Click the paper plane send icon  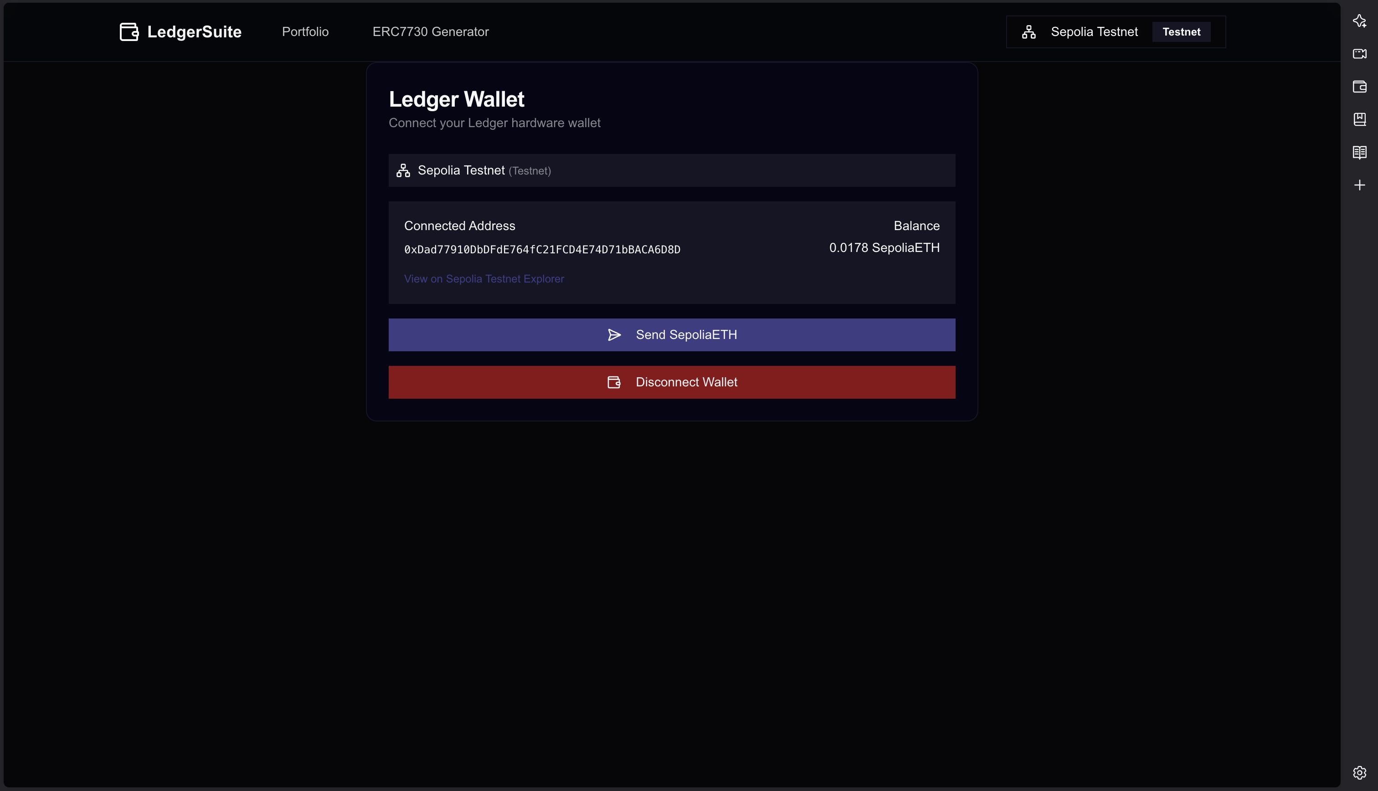click(x=614, y=334)
